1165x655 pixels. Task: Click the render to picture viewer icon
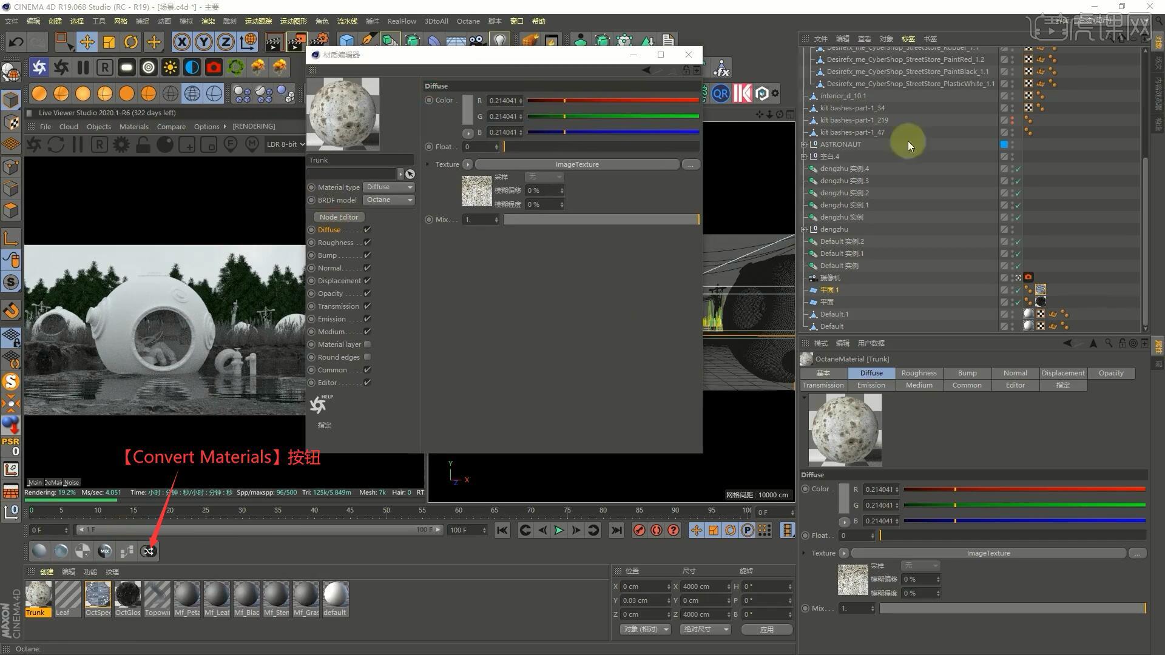295,42
